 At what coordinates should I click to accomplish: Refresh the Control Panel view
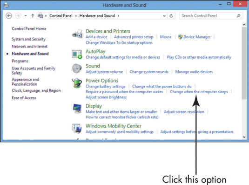[171, 16]
